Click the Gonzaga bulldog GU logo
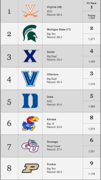 pyautogui.click(x=30, y=146)
